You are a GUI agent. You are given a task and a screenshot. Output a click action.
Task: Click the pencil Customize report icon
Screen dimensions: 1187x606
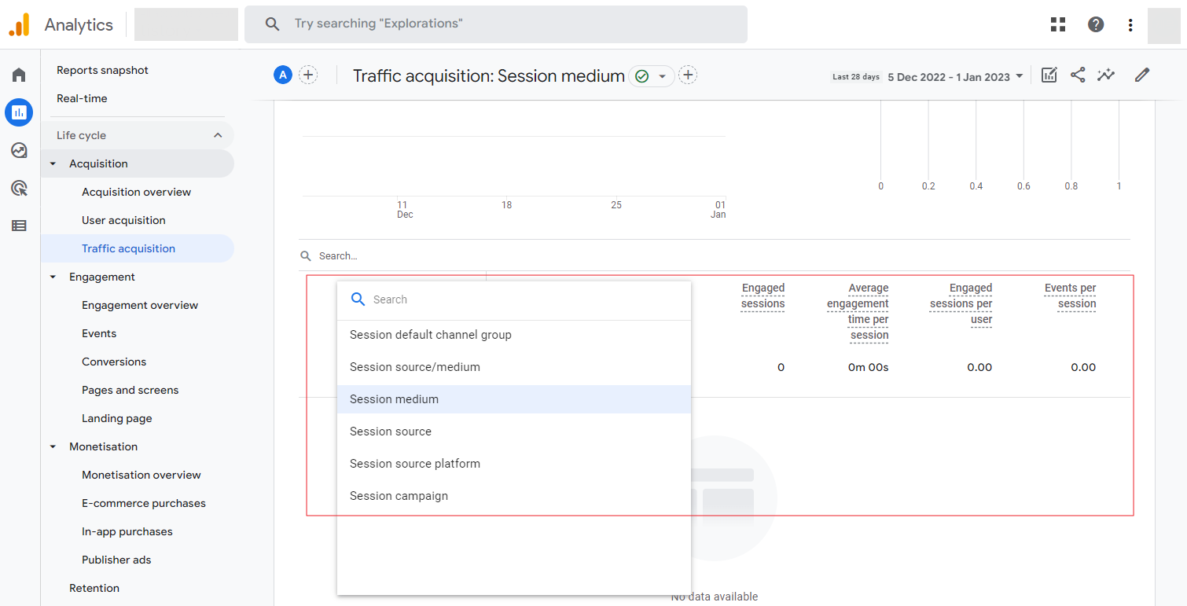(x=1142, y=75)
